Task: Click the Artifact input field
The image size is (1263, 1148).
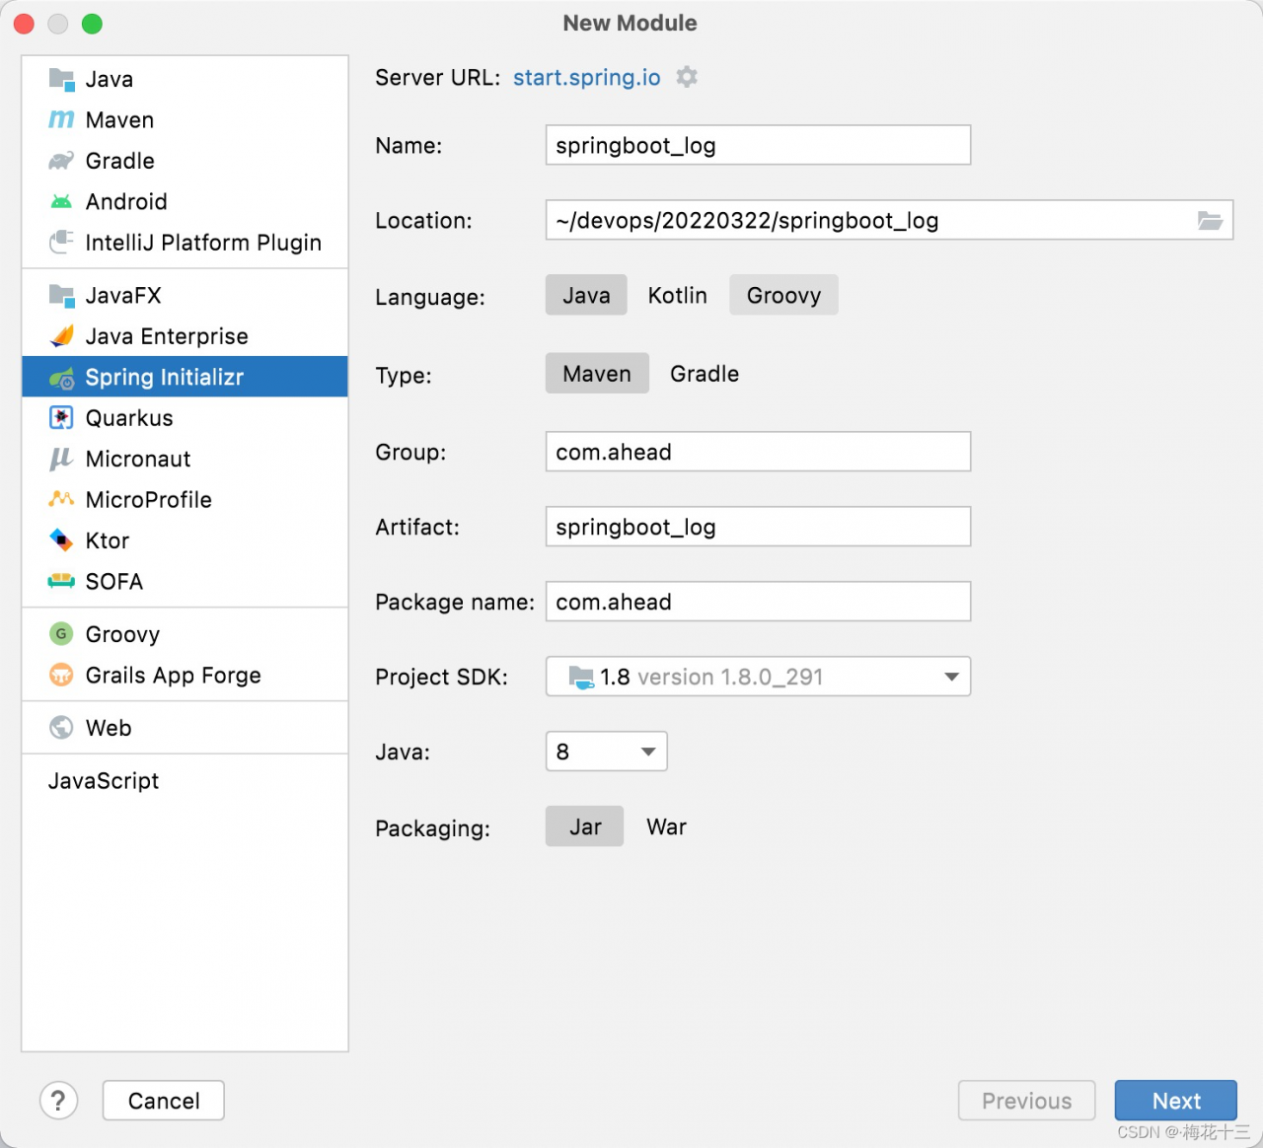Action: [x=758, y=527]
